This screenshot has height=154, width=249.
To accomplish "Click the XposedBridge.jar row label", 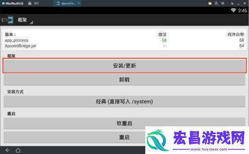I will pos(20,46).
